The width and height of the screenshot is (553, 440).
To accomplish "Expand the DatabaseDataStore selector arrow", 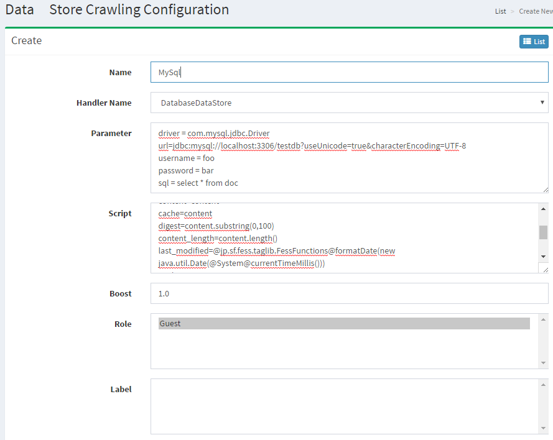I will click(x=542, y=102).
